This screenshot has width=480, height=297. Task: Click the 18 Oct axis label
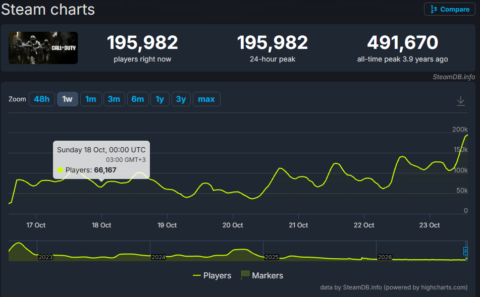101,225
